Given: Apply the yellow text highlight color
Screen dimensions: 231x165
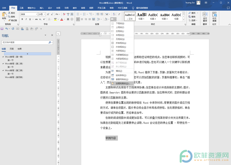Looking at the screenshot, I should tap(55, 19).
